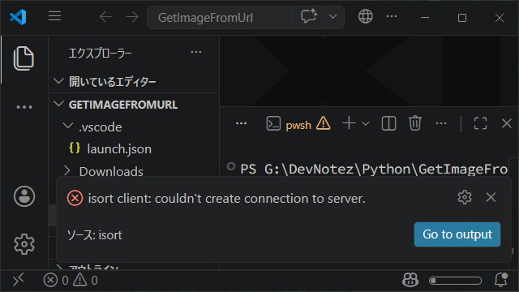
Task: Close the terminal panel
Action: point(506,123)
